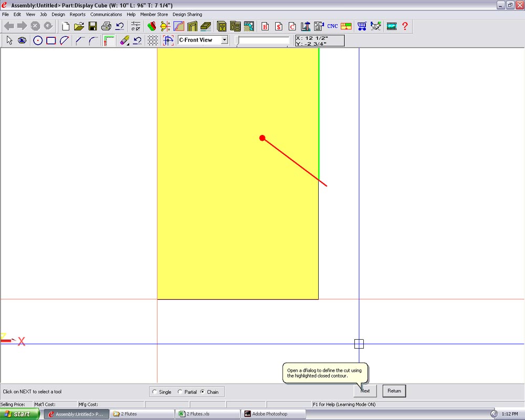The image size is (525, 420).
Task: Select the fillet rounded corner tool
Action: coord(93,40)
